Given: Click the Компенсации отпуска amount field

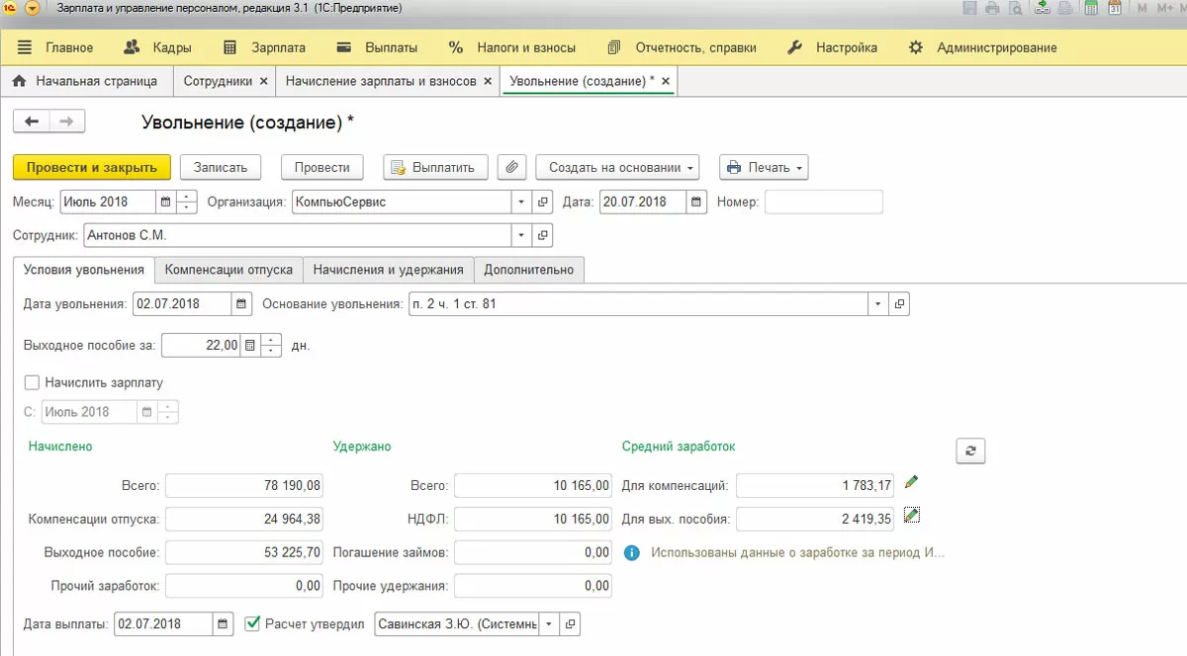Looking at the screenshot, I should [244, 519].
